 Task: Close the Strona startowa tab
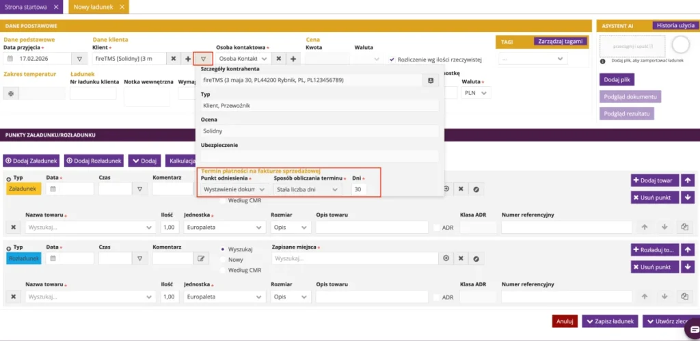pyautogui.click(x=56, y=7)
